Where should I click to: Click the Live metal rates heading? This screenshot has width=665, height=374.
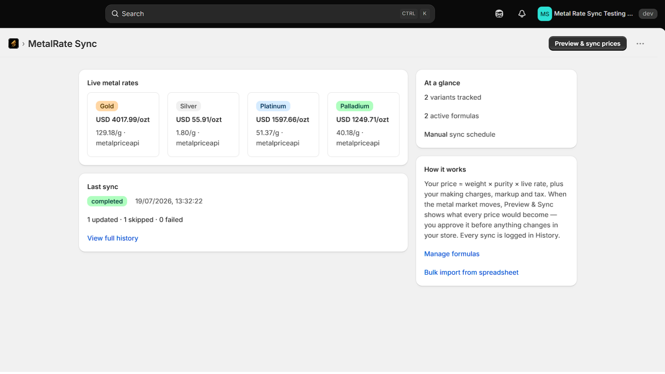[113, 83]
